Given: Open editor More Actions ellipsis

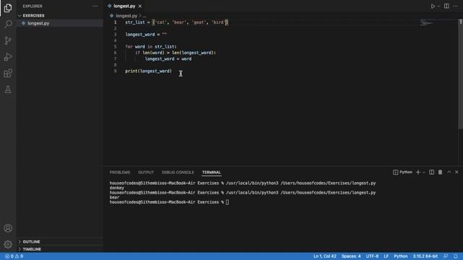Looking at the screenshot, I should pos(455,6).
